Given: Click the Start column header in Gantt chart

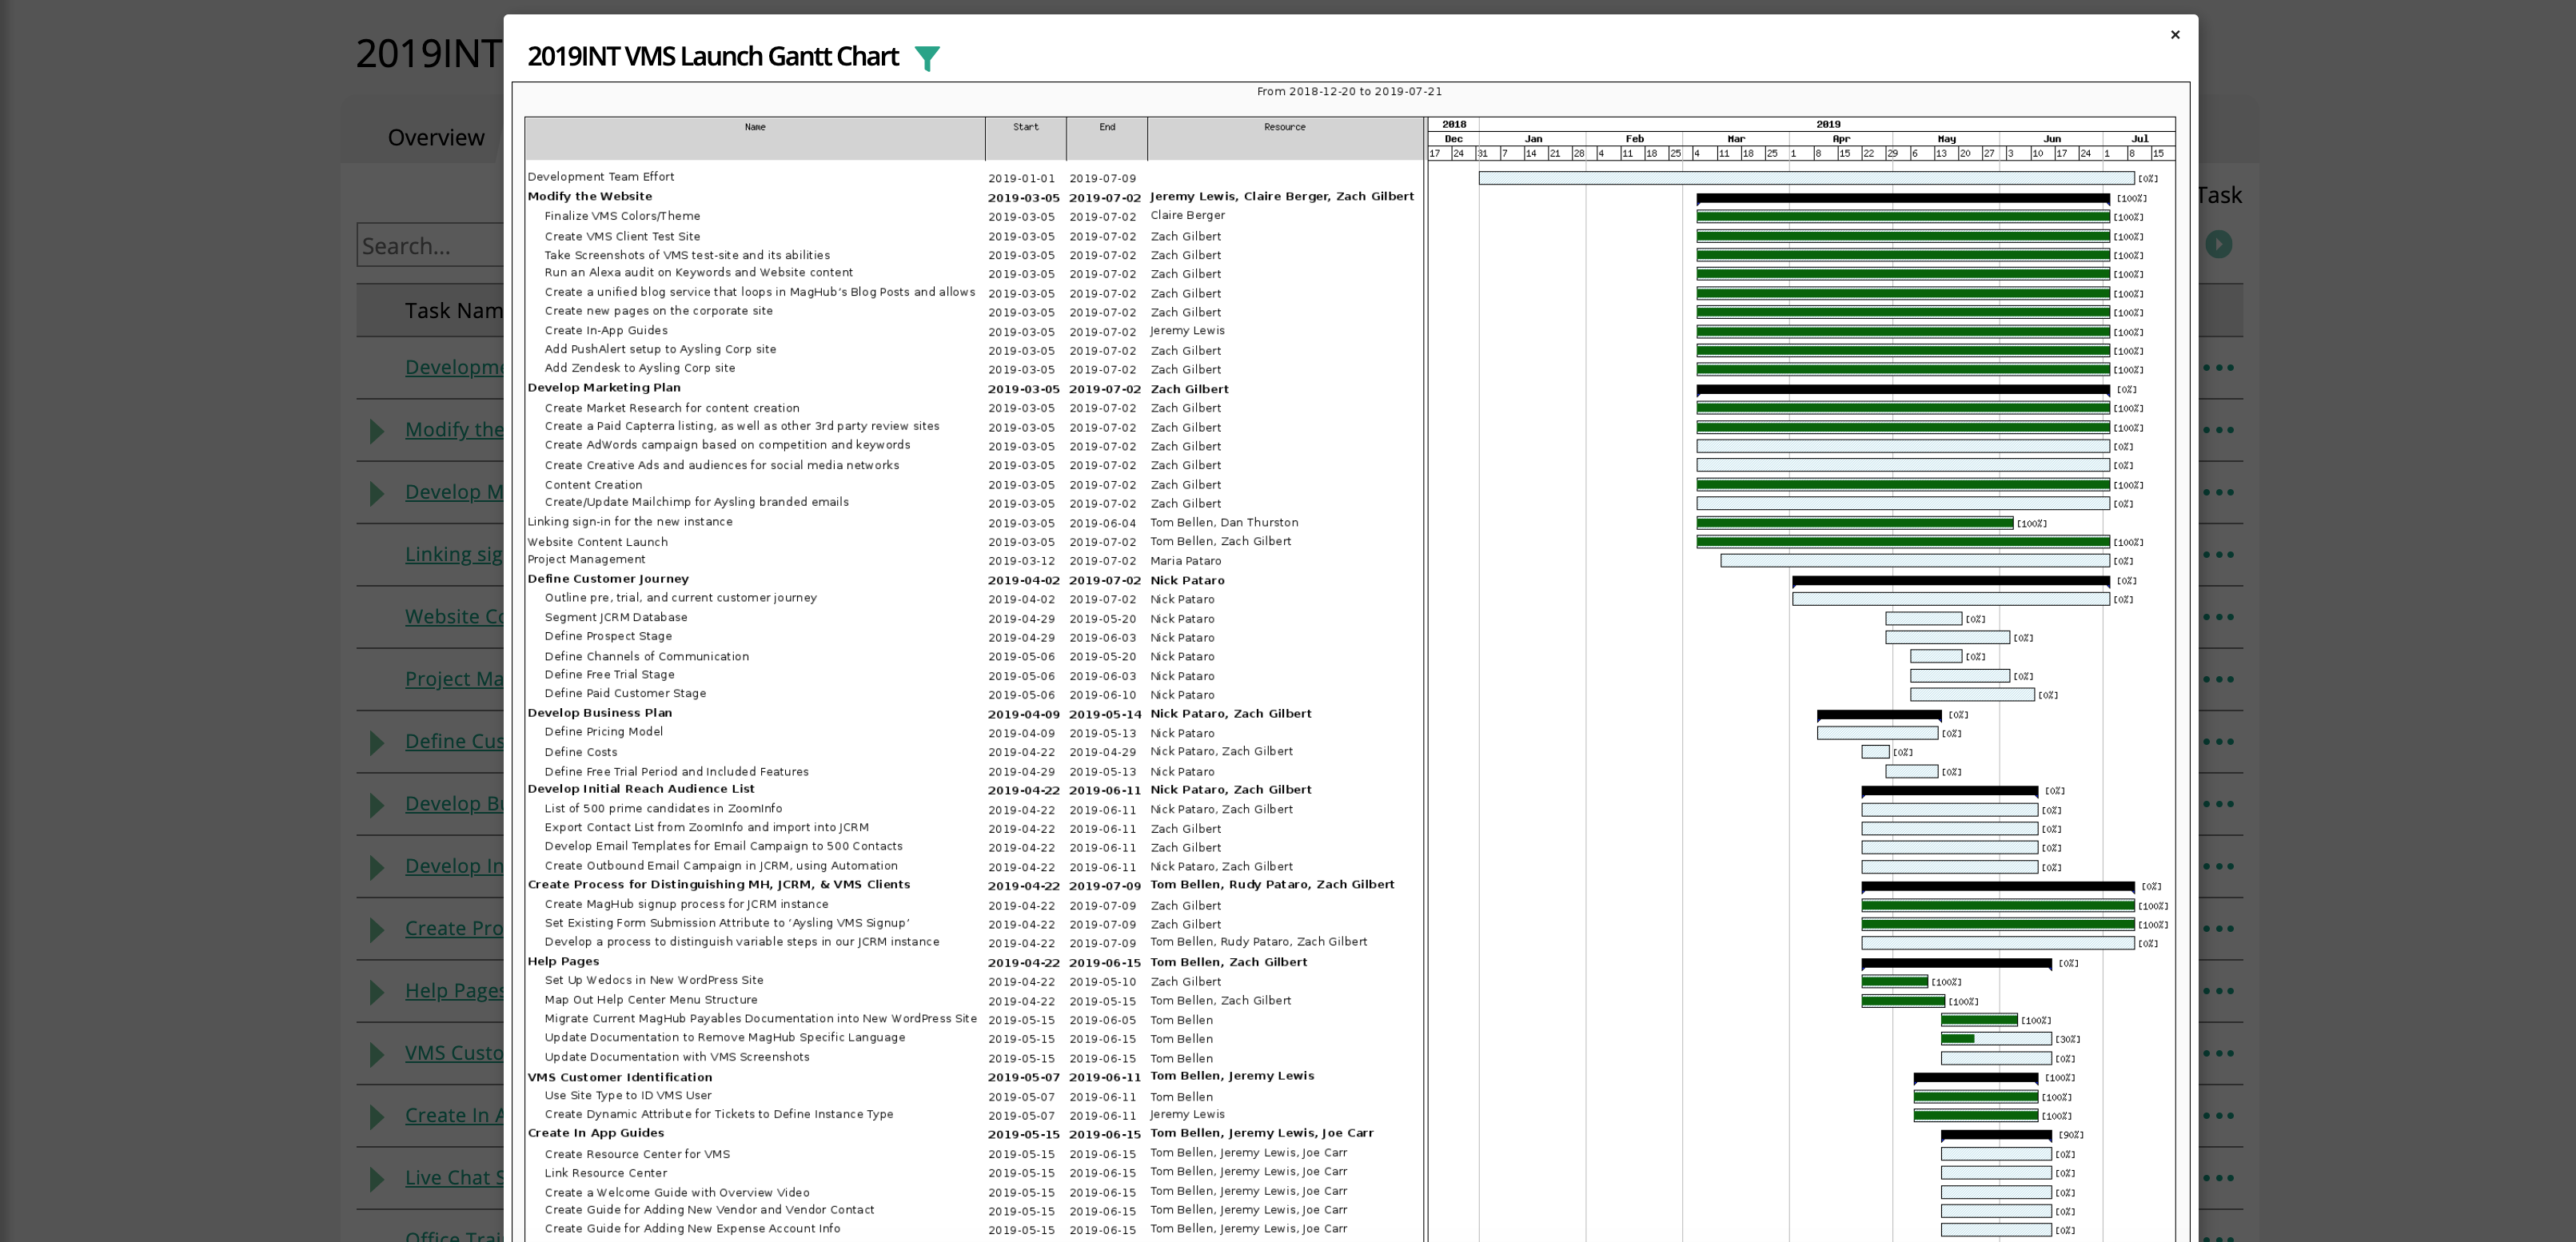Looking at the screenshot, I should [1026, 138].
